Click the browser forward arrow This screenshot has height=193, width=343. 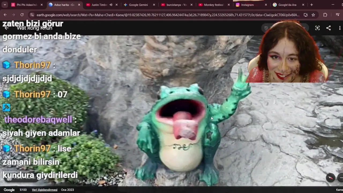click(x=13, y=15)
